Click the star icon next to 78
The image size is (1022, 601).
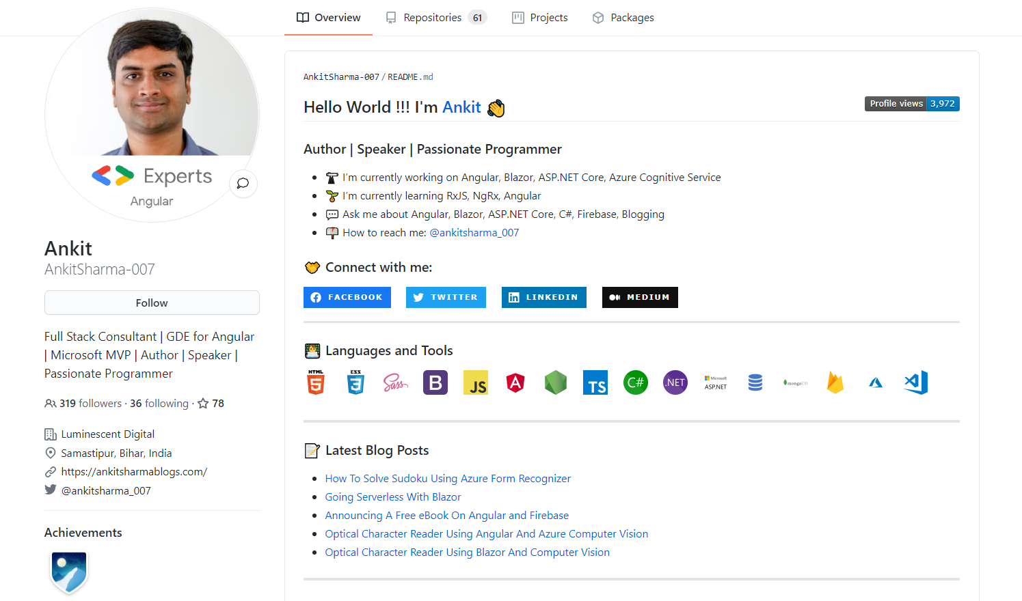pos(203,404)
